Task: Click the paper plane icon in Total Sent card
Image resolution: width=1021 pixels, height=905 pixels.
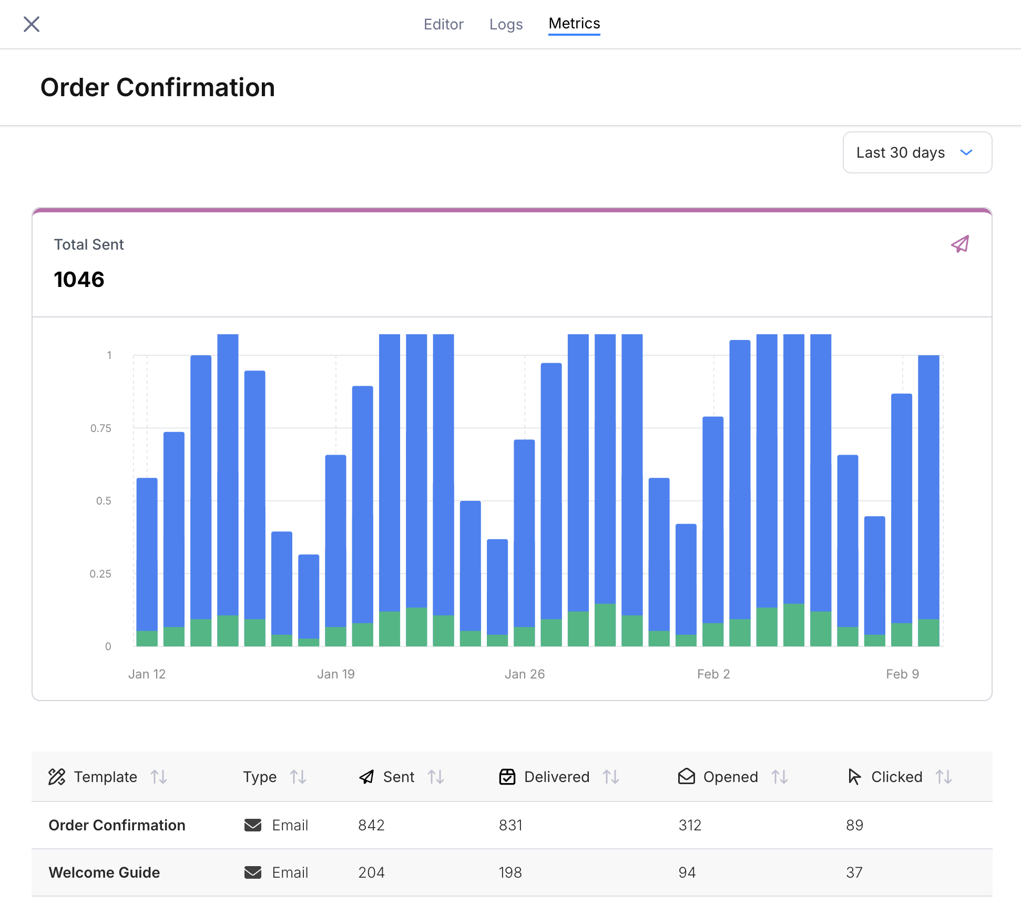Action: tap(960, 244)
